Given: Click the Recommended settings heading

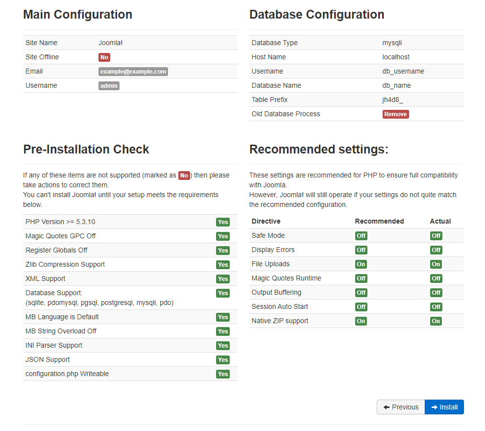Looking at the screenshot, I should coord(318,149).
